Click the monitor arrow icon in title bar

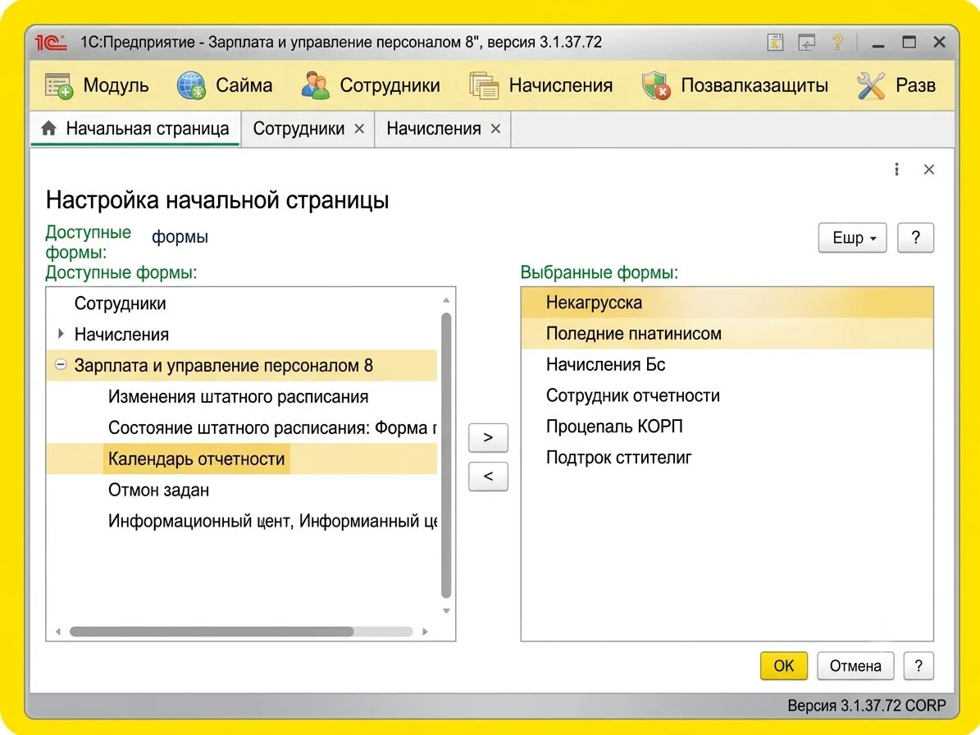tap(806, 43)
